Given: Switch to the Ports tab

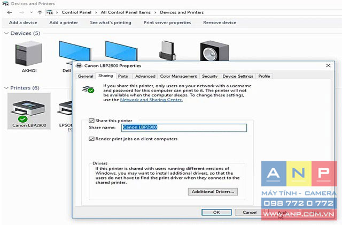Looking at the screenshot, I should tap(123, 76).
